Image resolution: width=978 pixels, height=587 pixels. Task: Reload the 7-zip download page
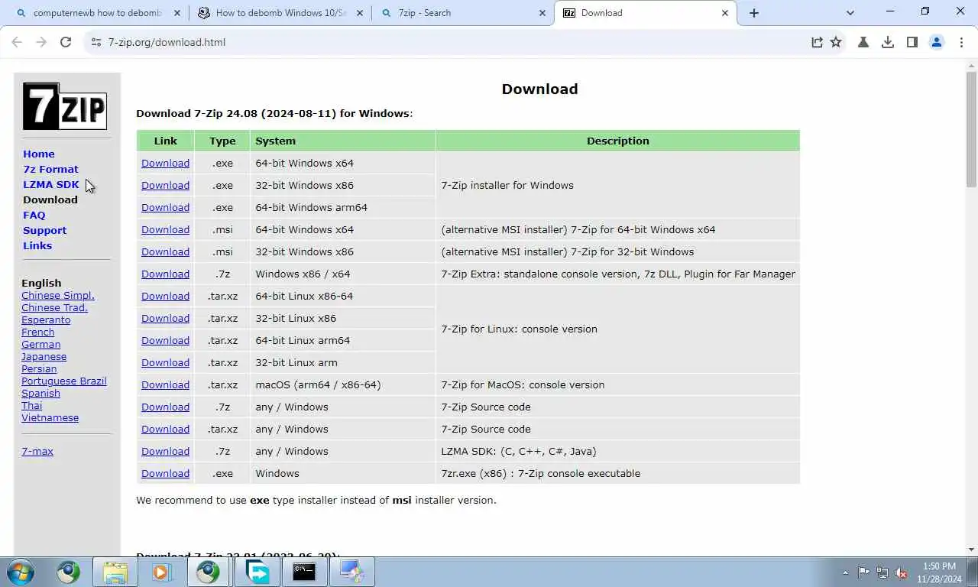tap(66, 42)
